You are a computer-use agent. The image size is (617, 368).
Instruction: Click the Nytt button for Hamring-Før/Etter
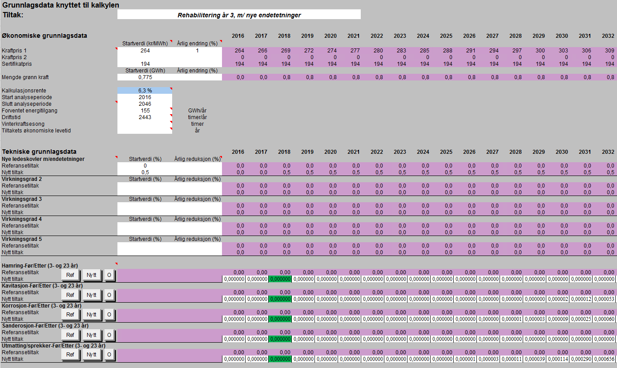pyautogui.click(x=92, y=275)
